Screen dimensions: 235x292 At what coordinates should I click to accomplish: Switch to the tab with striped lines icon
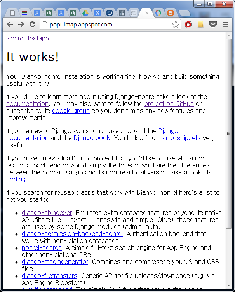tap(24, 13)
